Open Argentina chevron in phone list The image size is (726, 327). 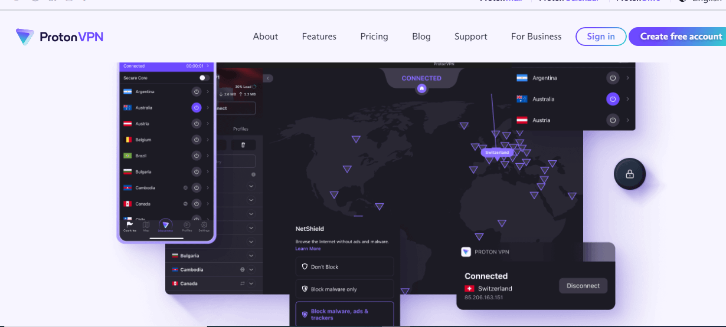(x=208, y=92)
